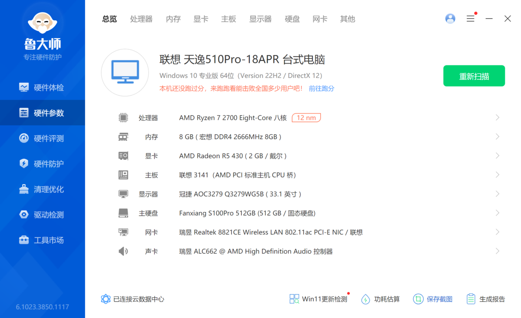Viewport: 521px width, 318px height.
Task: Click 瑞昱 ALC662 audio controller text
Action: [x=256, y=251]
